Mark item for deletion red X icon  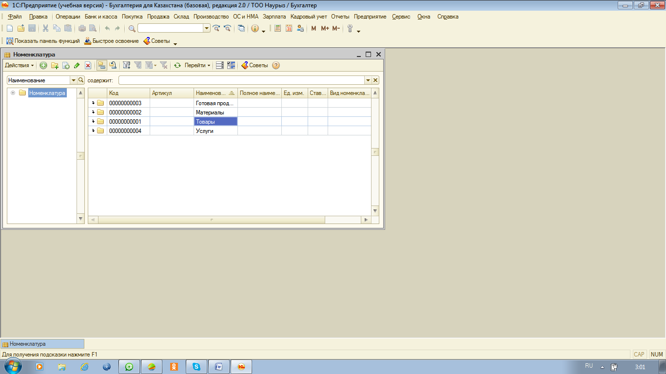tap(88, 65)
